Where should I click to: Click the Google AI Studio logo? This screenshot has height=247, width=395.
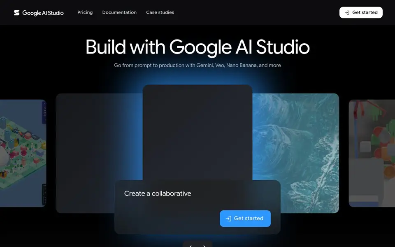tap(39, 13)
